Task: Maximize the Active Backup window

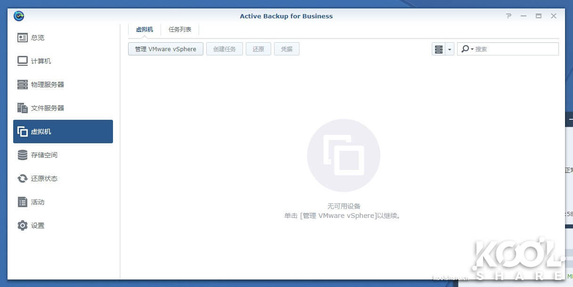Action: pos(539,16)
